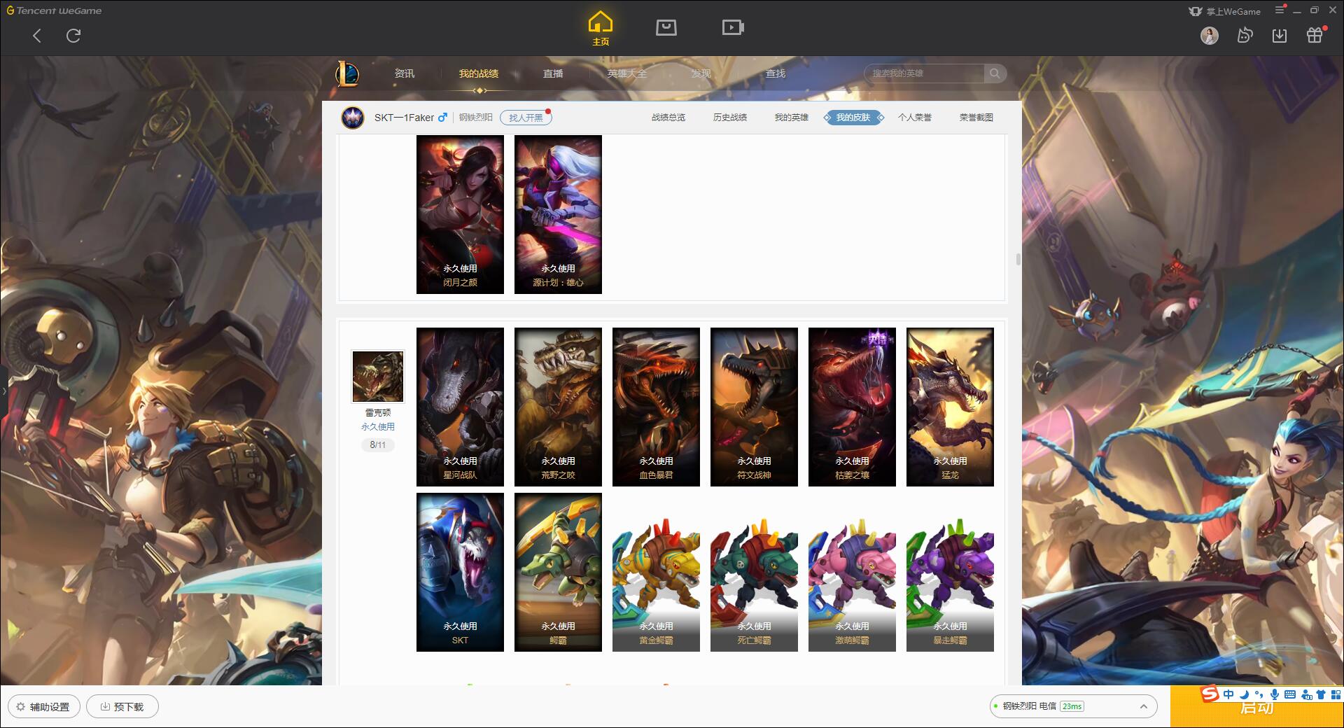
Task: Open the Sogou soft keyboard icon
Action: (x=1289, y=694)
